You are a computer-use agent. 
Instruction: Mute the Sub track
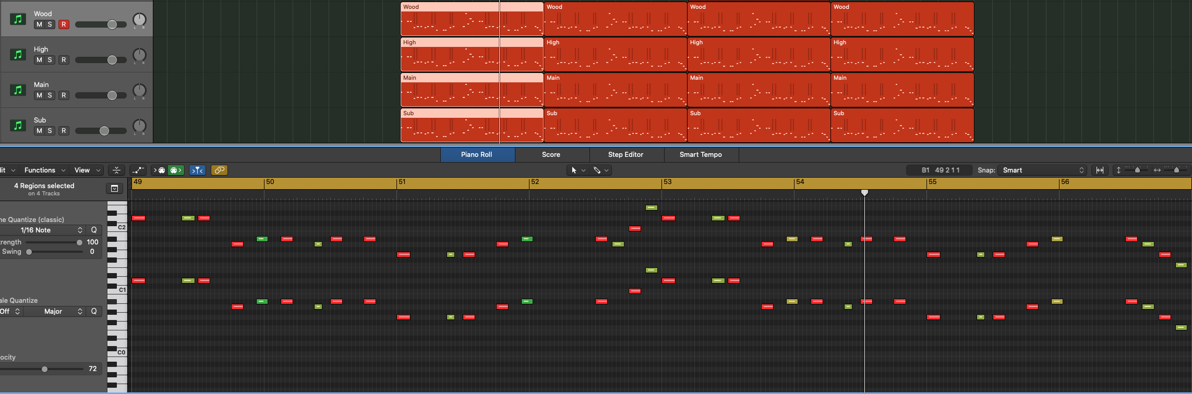(x=39, y=131)
